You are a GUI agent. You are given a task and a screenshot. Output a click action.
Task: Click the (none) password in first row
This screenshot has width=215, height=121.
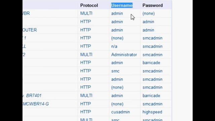[148, 13]
